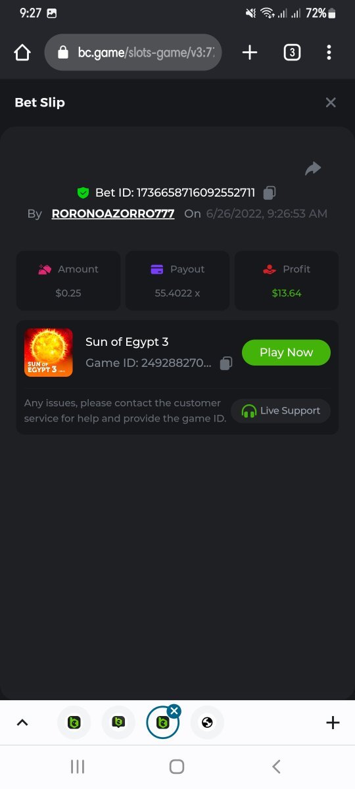
Task: Copy the Game ID value
Action: [226, 363]
